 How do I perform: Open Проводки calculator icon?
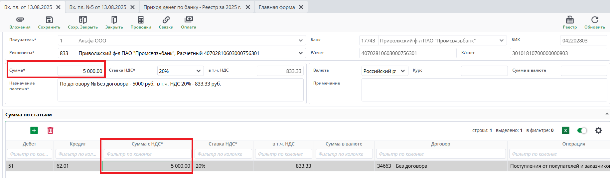[141, 20]
